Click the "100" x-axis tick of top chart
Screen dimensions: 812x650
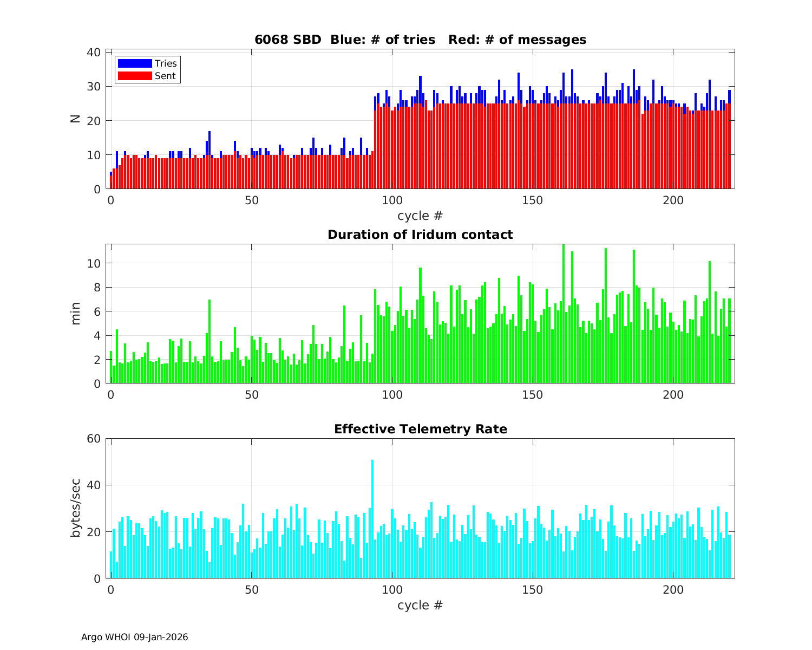point(392,200)
